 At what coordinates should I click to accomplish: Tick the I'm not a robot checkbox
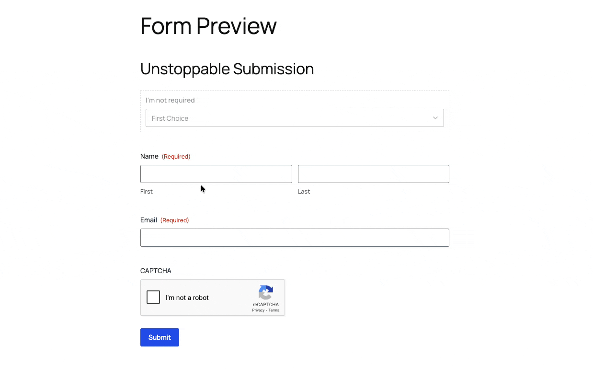153,298
